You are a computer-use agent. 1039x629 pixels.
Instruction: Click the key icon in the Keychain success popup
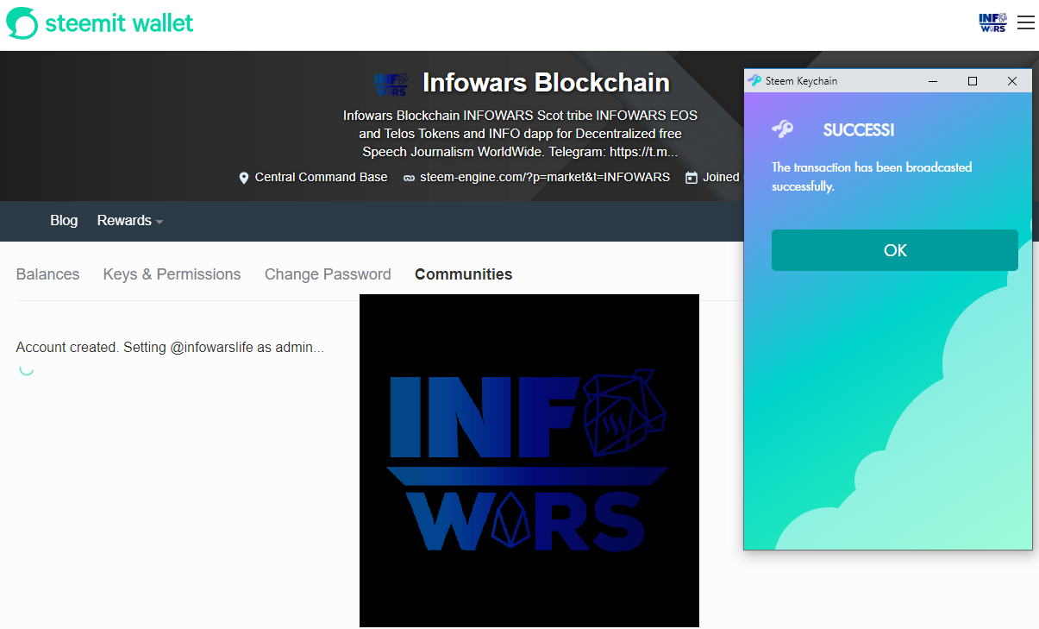tap(783, 129)
